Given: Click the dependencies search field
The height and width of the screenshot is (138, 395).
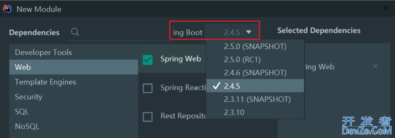Looking at the screenshot, I should point(119,32).
